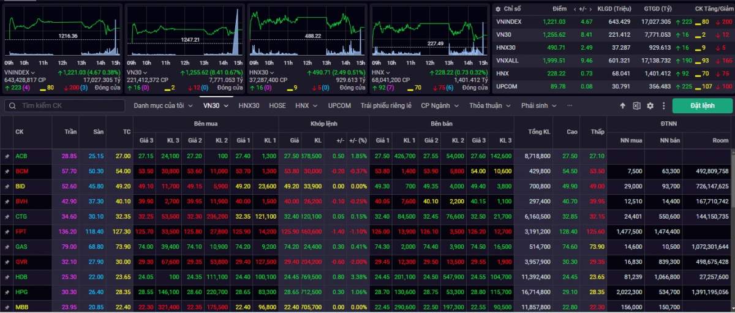
Task: Pin the BID stock row
Action: click(x=7, y=186)
